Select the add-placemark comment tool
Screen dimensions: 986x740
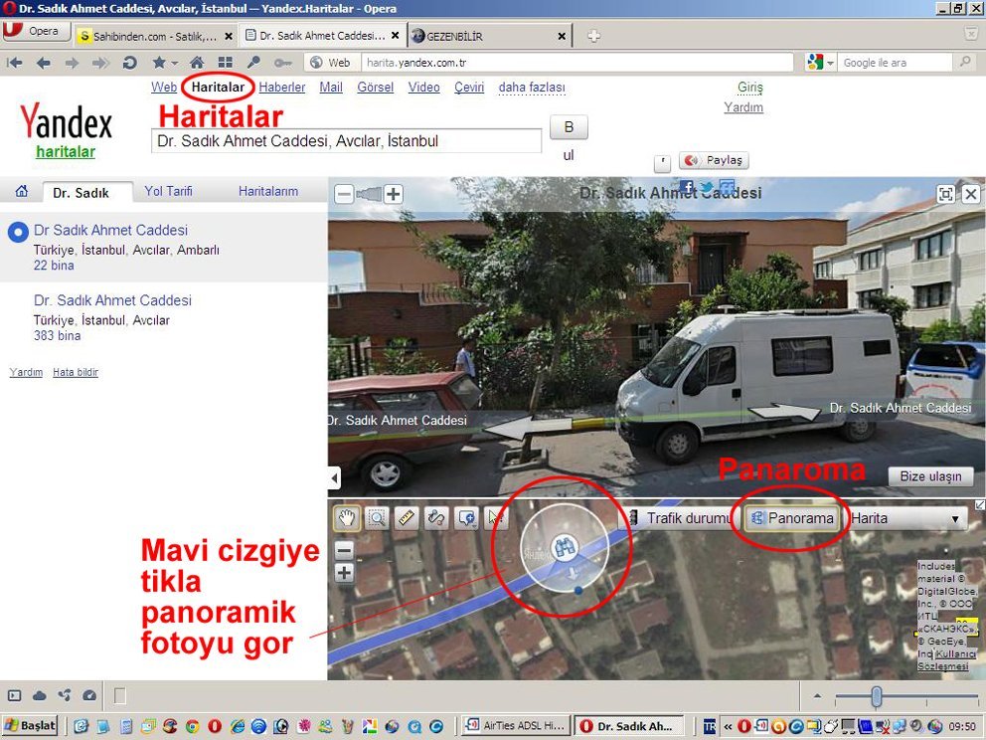(x=466, y=518)
